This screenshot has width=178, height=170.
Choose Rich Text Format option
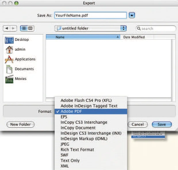point(91,150)
